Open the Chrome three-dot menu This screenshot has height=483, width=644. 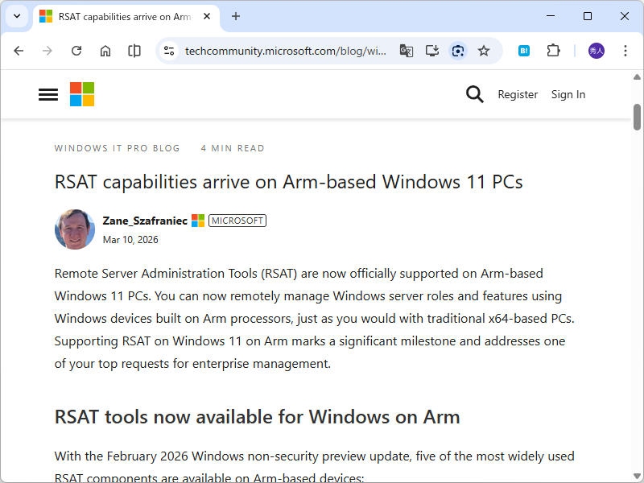625,51
